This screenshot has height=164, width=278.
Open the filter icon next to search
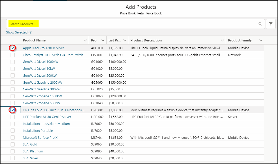coord(271,24)
